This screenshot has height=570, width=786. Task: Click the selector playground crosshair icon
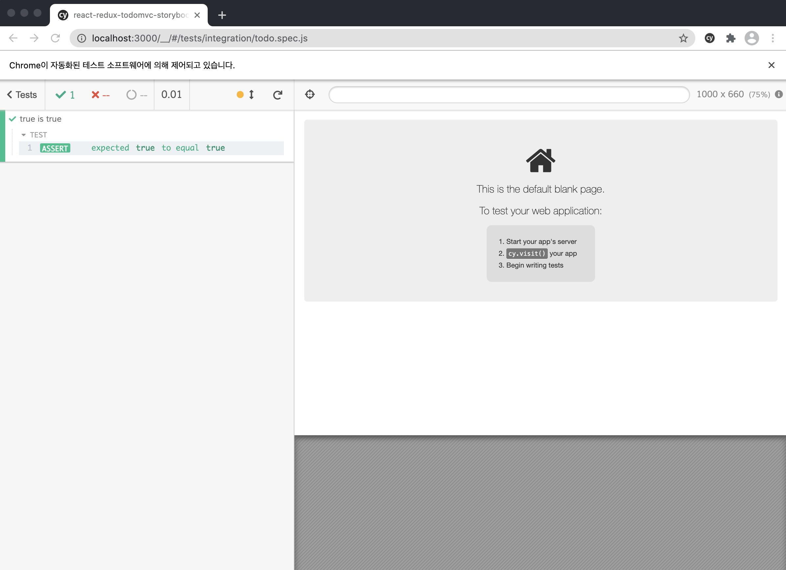point(310,94)
